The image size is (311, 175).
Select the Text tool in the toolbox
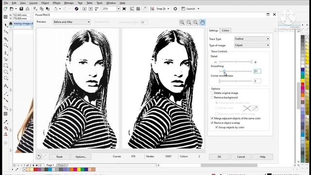pos(6,86)
